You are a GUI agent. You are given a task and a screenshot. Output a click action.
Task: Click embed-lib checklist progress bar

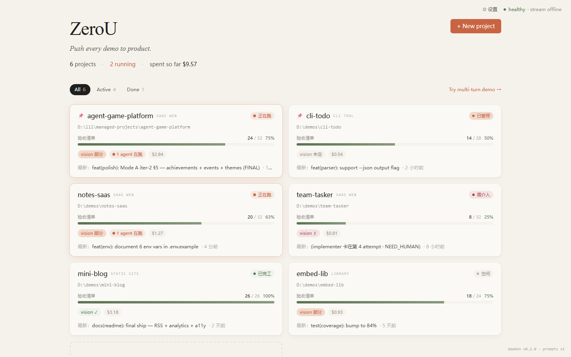click(395, 302)
